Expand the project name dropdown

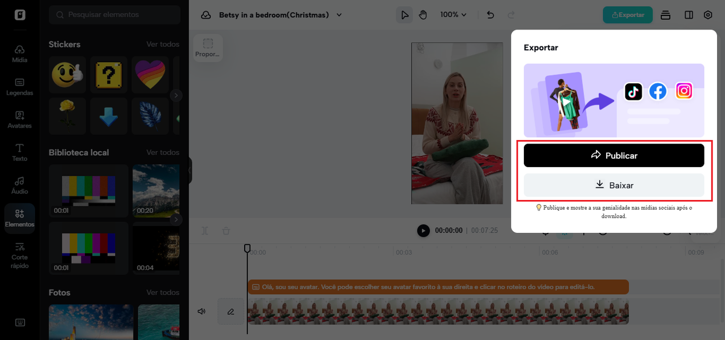pyautogui.click(x=339, y=15)
